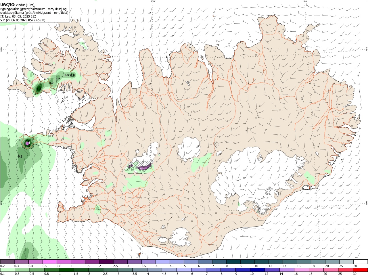The image size is (368, 276).
Task: Select upper legend swatch between 4 and 4.5
Action: (x=162, y=262)
